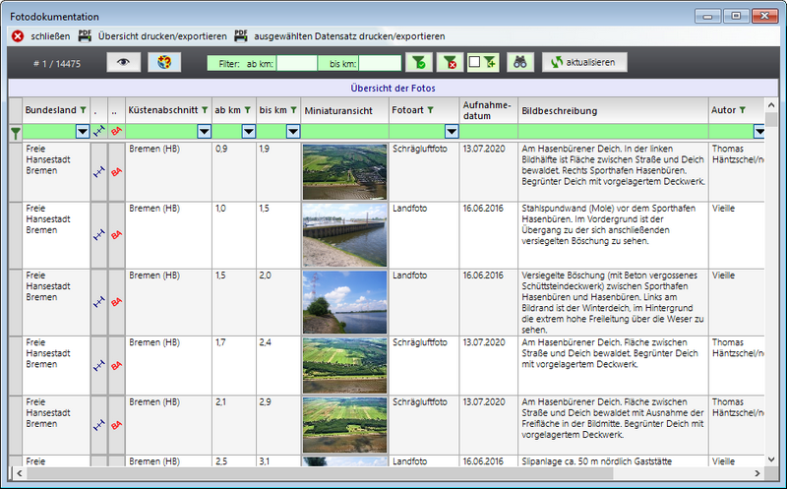Clear filter using funnel with red X
Viewport: 787px width, 489px height.
point(450,62)
